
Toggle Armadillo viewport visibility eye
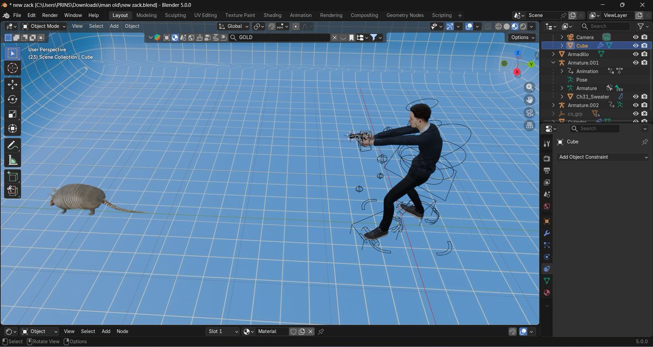point(635,54)
